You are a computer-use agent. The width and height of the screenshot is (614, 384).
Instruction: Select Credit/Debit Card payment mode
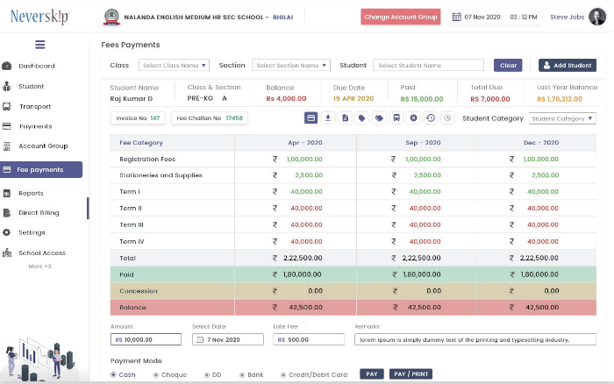314,374
